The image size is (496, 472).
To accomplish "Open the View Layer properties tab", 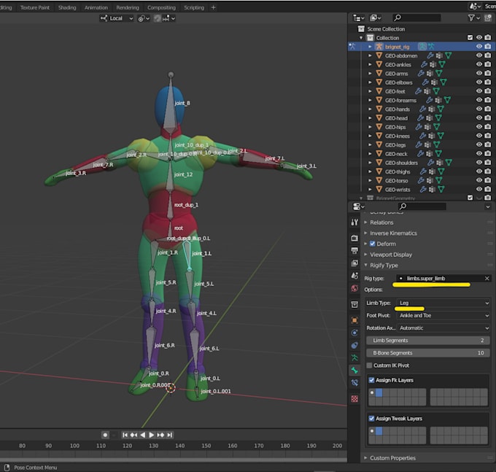I will (354, 263).
